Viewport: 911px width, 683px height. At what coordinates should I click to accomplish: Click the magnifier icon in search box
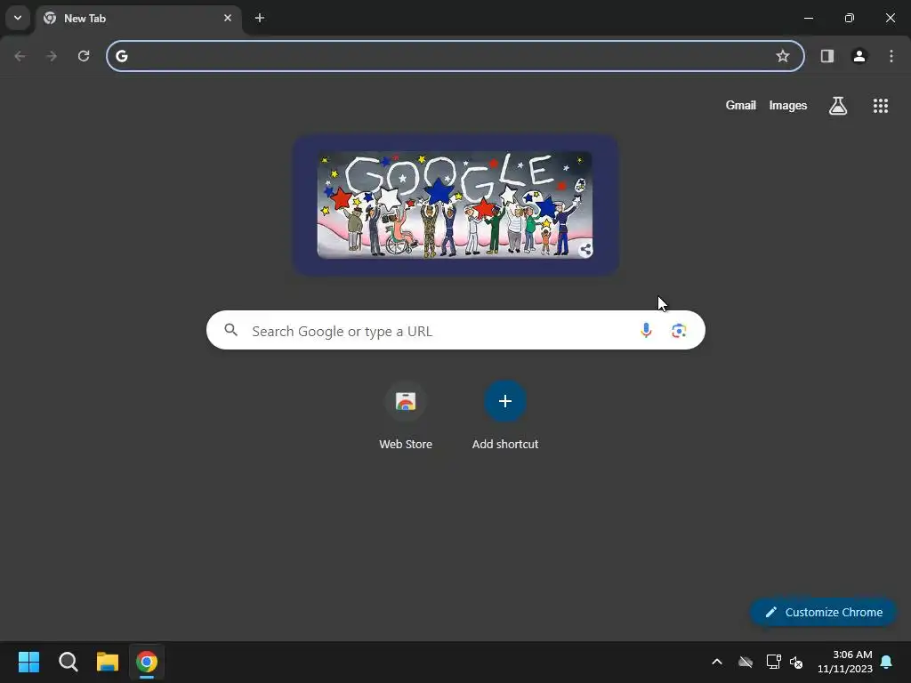[231, 330]
